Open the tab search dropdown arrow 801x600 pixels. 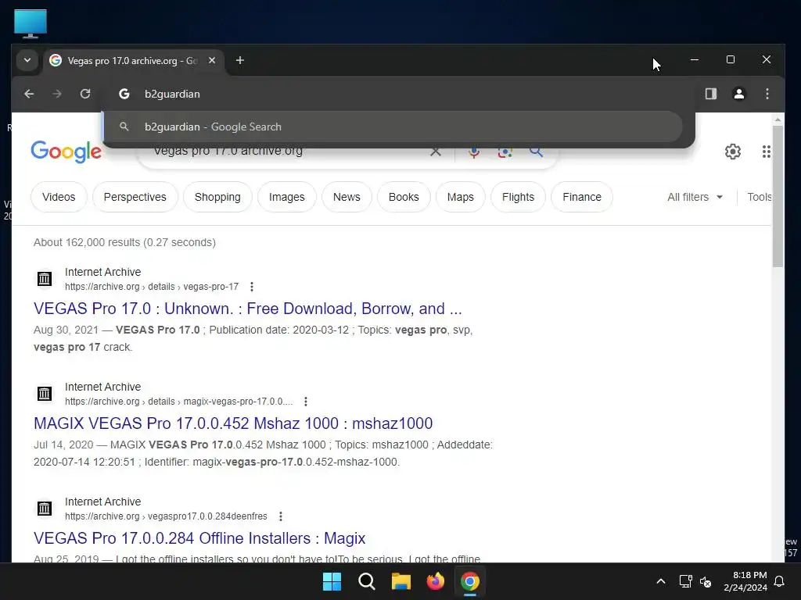pos(27,60)
